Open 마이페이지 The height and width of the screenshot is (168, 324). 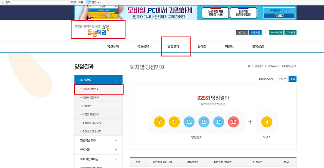[x=276, y=33]
